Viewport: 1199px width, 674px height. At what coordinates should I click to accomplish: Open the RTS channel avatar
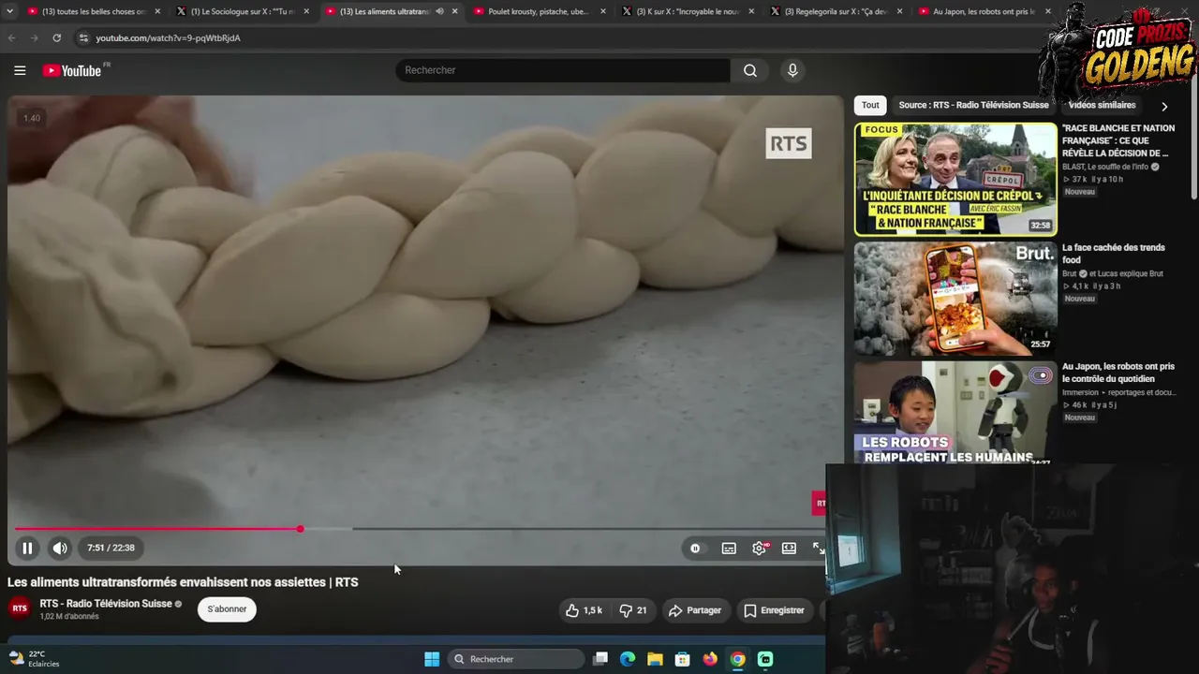(20, 608)
